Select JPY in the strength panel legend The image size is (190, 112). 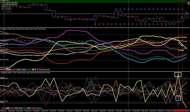(x=34, y=70)
